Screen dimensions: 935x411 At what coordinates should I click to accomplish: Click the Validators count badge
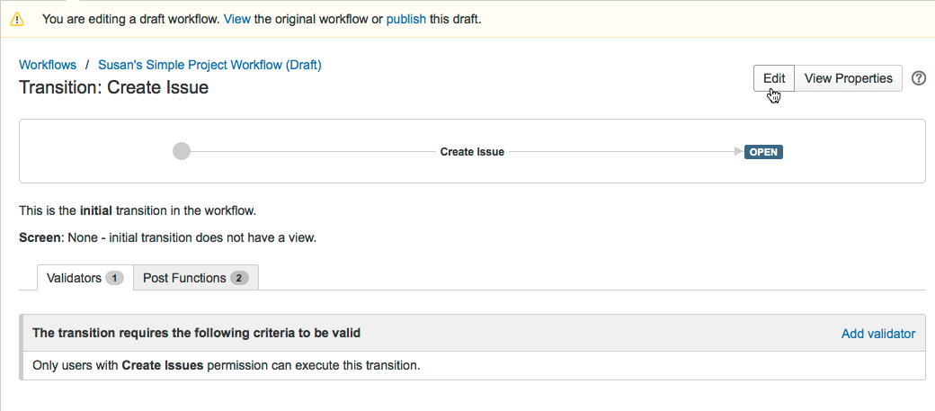tap(114, 278)
